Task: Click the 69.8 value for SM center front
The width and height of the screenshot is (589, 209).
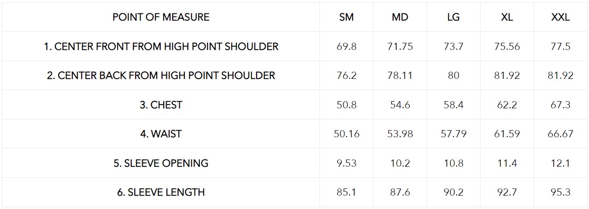Action: 346,46
